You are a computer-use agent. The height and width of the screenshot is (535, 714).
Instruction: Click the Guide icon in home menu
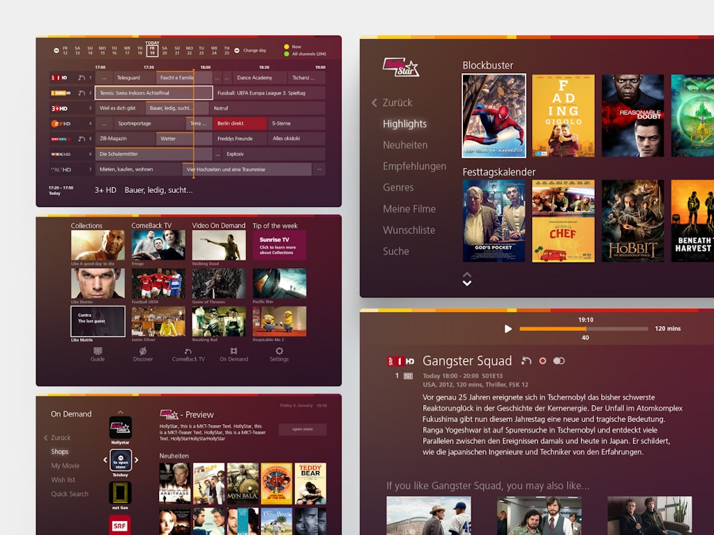(98, 351)
